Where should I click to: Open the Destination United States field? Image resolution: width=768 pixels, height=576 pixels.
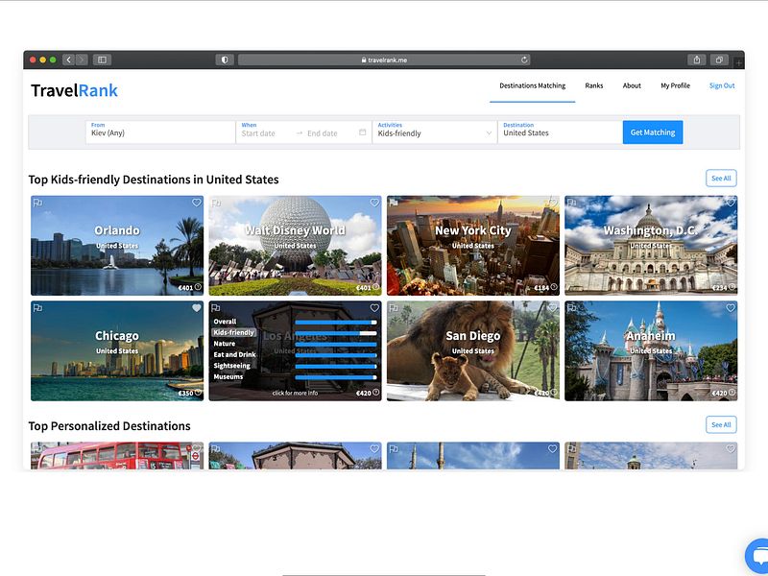[x=560, y=132]
